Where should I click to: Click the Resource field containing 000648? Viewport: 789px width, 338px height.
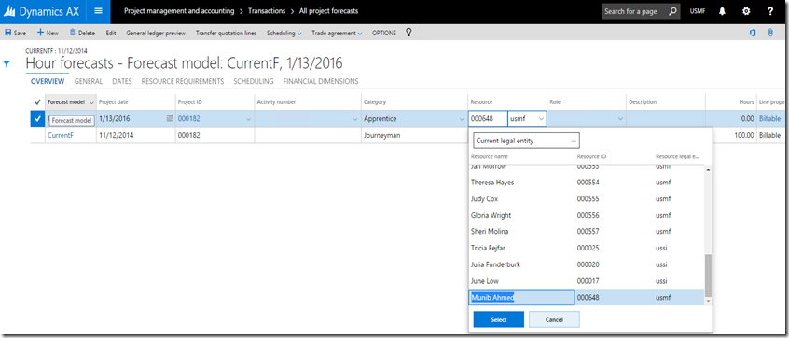tap(488, 119)
